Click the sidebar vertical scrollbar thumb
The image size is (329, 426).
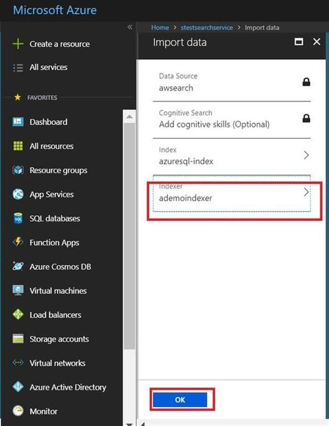(130, 236)
